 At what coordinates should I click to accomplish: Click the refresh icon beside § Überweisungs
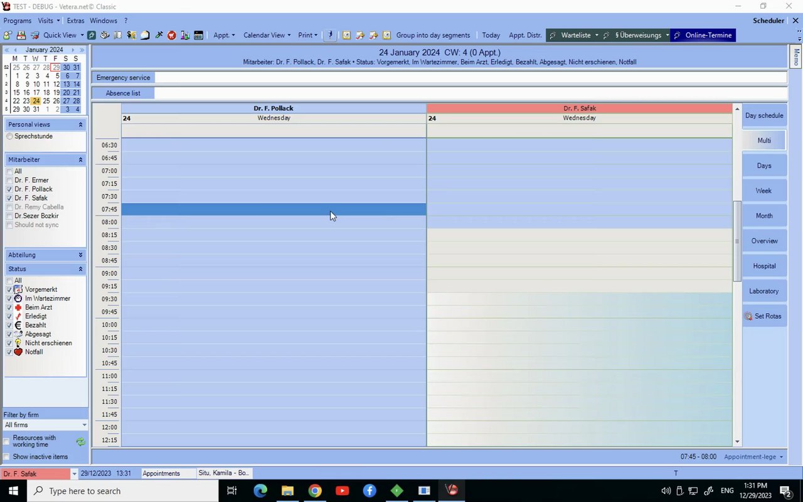click(x=606, y=35)
